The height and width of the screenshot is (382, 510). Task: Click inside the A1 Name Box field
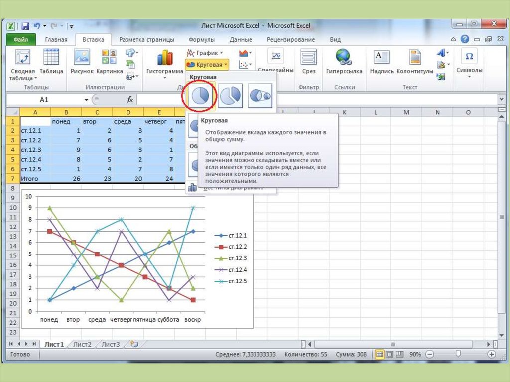44,100
